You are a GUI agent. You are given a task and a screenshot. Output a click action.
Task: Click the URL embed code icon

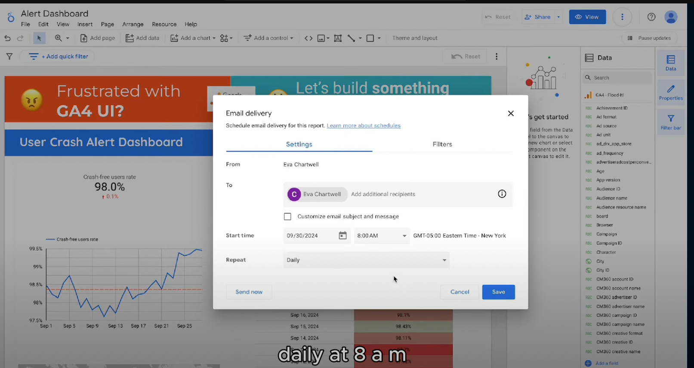(x=308, y=38)
